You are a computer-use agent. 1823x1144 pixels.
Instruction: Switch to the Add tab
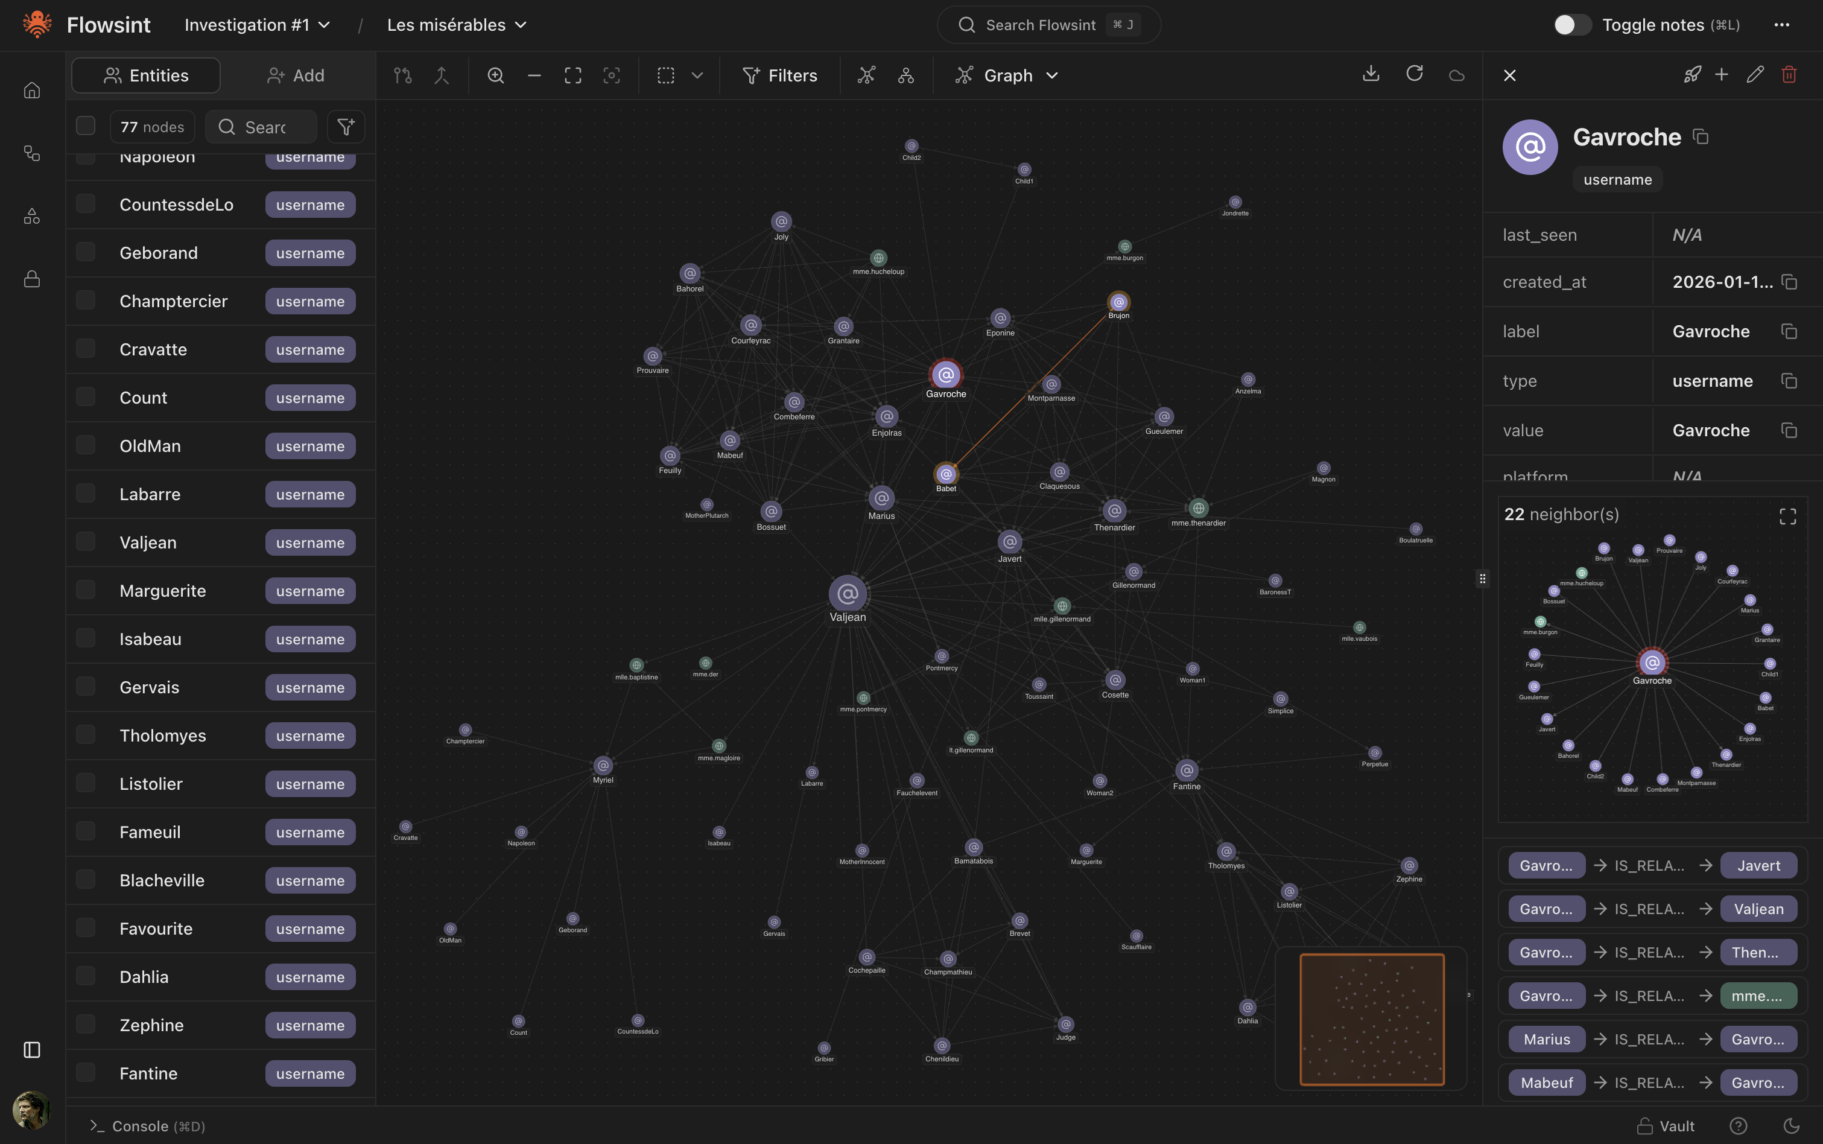pyautogui.click(x=297, y=75)
